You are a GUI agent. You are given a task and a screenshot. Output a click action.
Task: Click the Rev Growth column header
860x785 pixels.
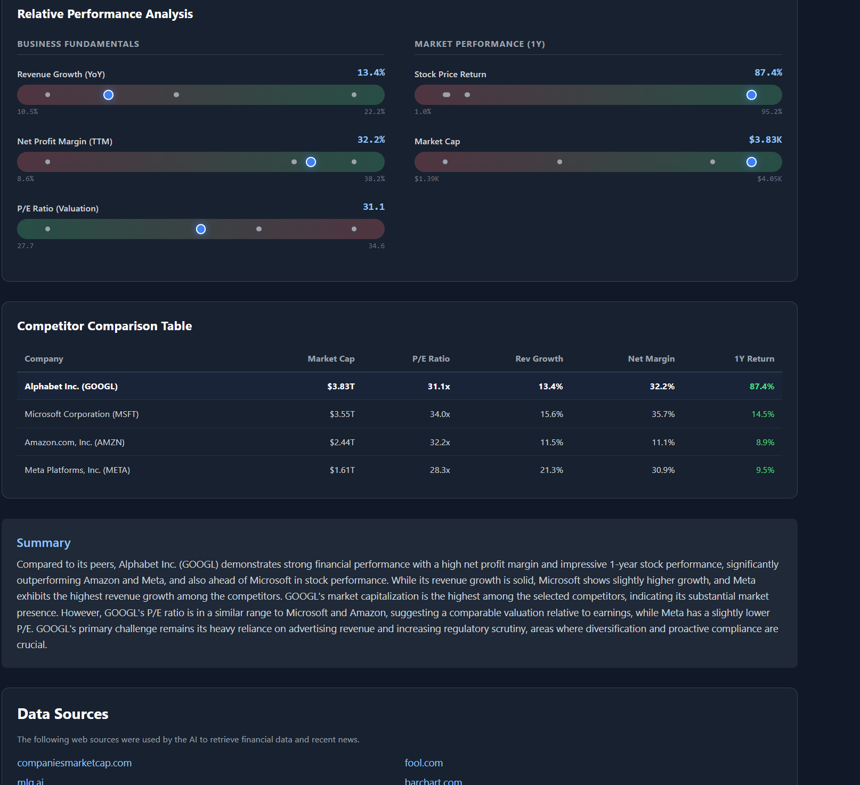539,358
